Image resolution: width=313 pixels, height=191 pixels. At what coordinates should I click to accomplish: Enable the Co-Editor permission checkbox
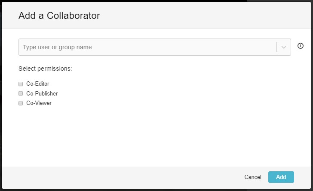[21, 84]
